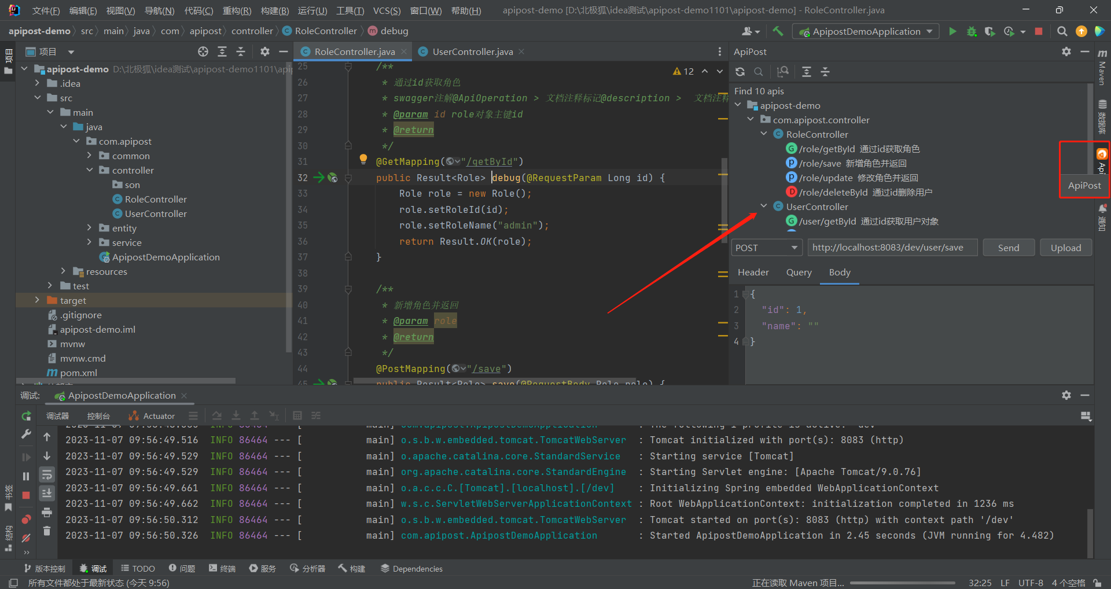This screenshot has width=1111, height=589.
Task: Locate opened file in project tree
Action: point(203,51)
